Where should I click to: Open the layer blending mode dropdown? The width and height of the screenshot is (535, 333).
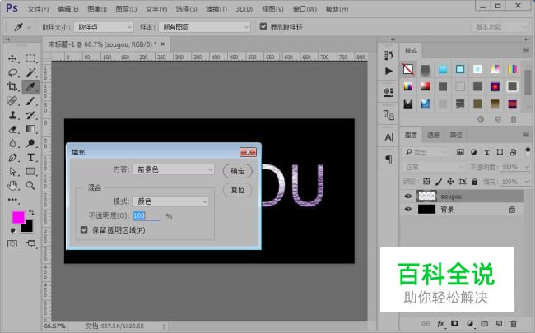pos(433,167)
